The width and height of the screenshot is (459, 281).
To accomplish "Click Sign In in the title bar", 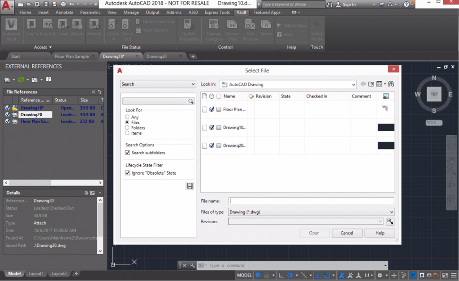I will tap(349, 4).
